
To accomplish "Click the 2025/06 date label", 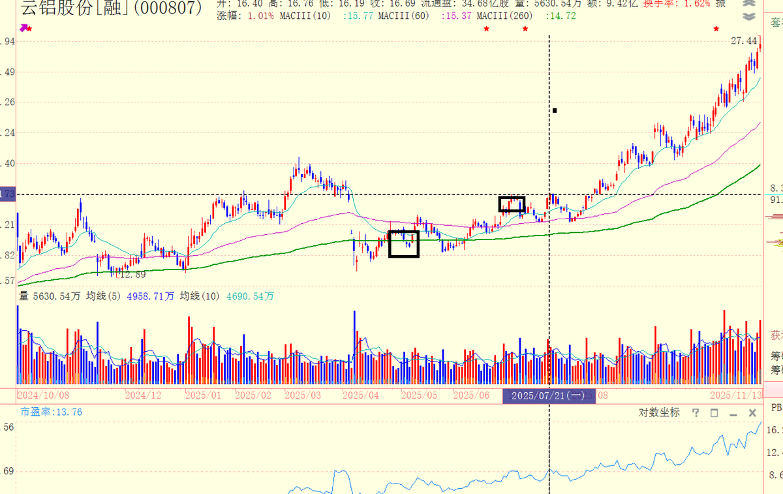I will tap(471, 395).
